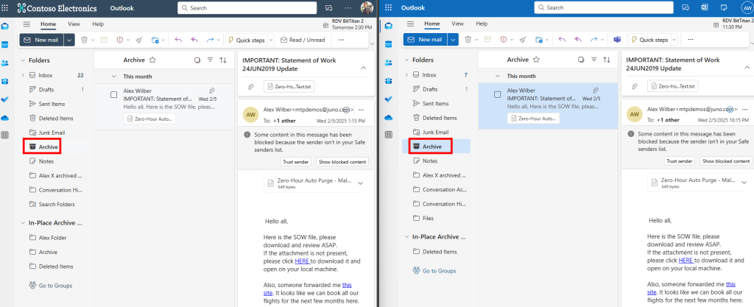Click Show blocked content in the Contoso window
This screenshot has height=307, width=754.
point(342,162)
